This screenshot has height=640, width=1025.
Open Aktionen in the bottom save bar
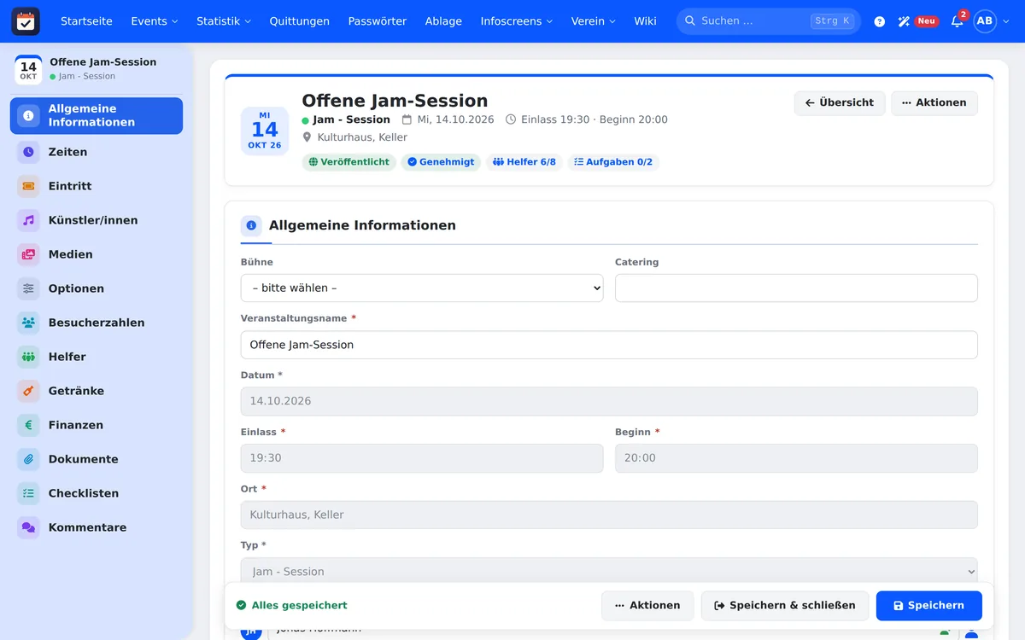(647, 606)
